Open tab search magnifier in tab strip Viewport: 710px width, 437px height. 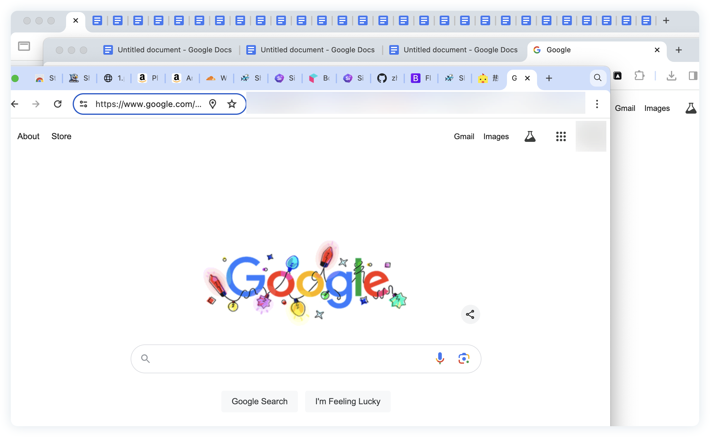pyautogui.click(x=598, y=78)
